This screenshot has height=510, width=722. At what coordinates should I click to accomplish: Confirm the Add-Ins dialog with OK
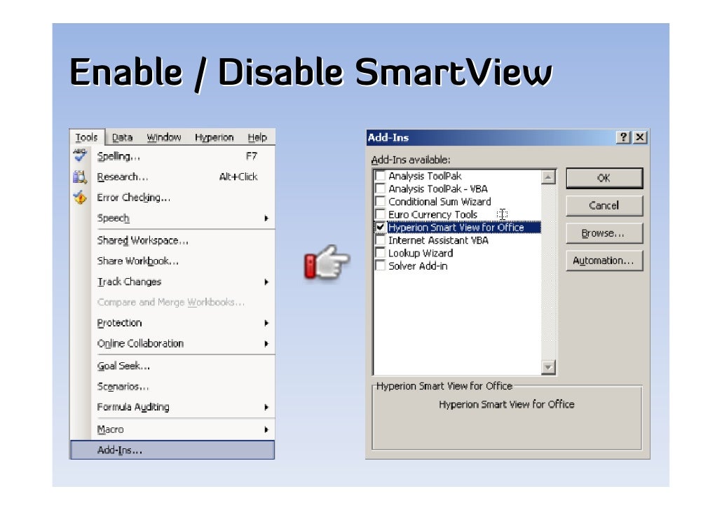coord(604,178)
